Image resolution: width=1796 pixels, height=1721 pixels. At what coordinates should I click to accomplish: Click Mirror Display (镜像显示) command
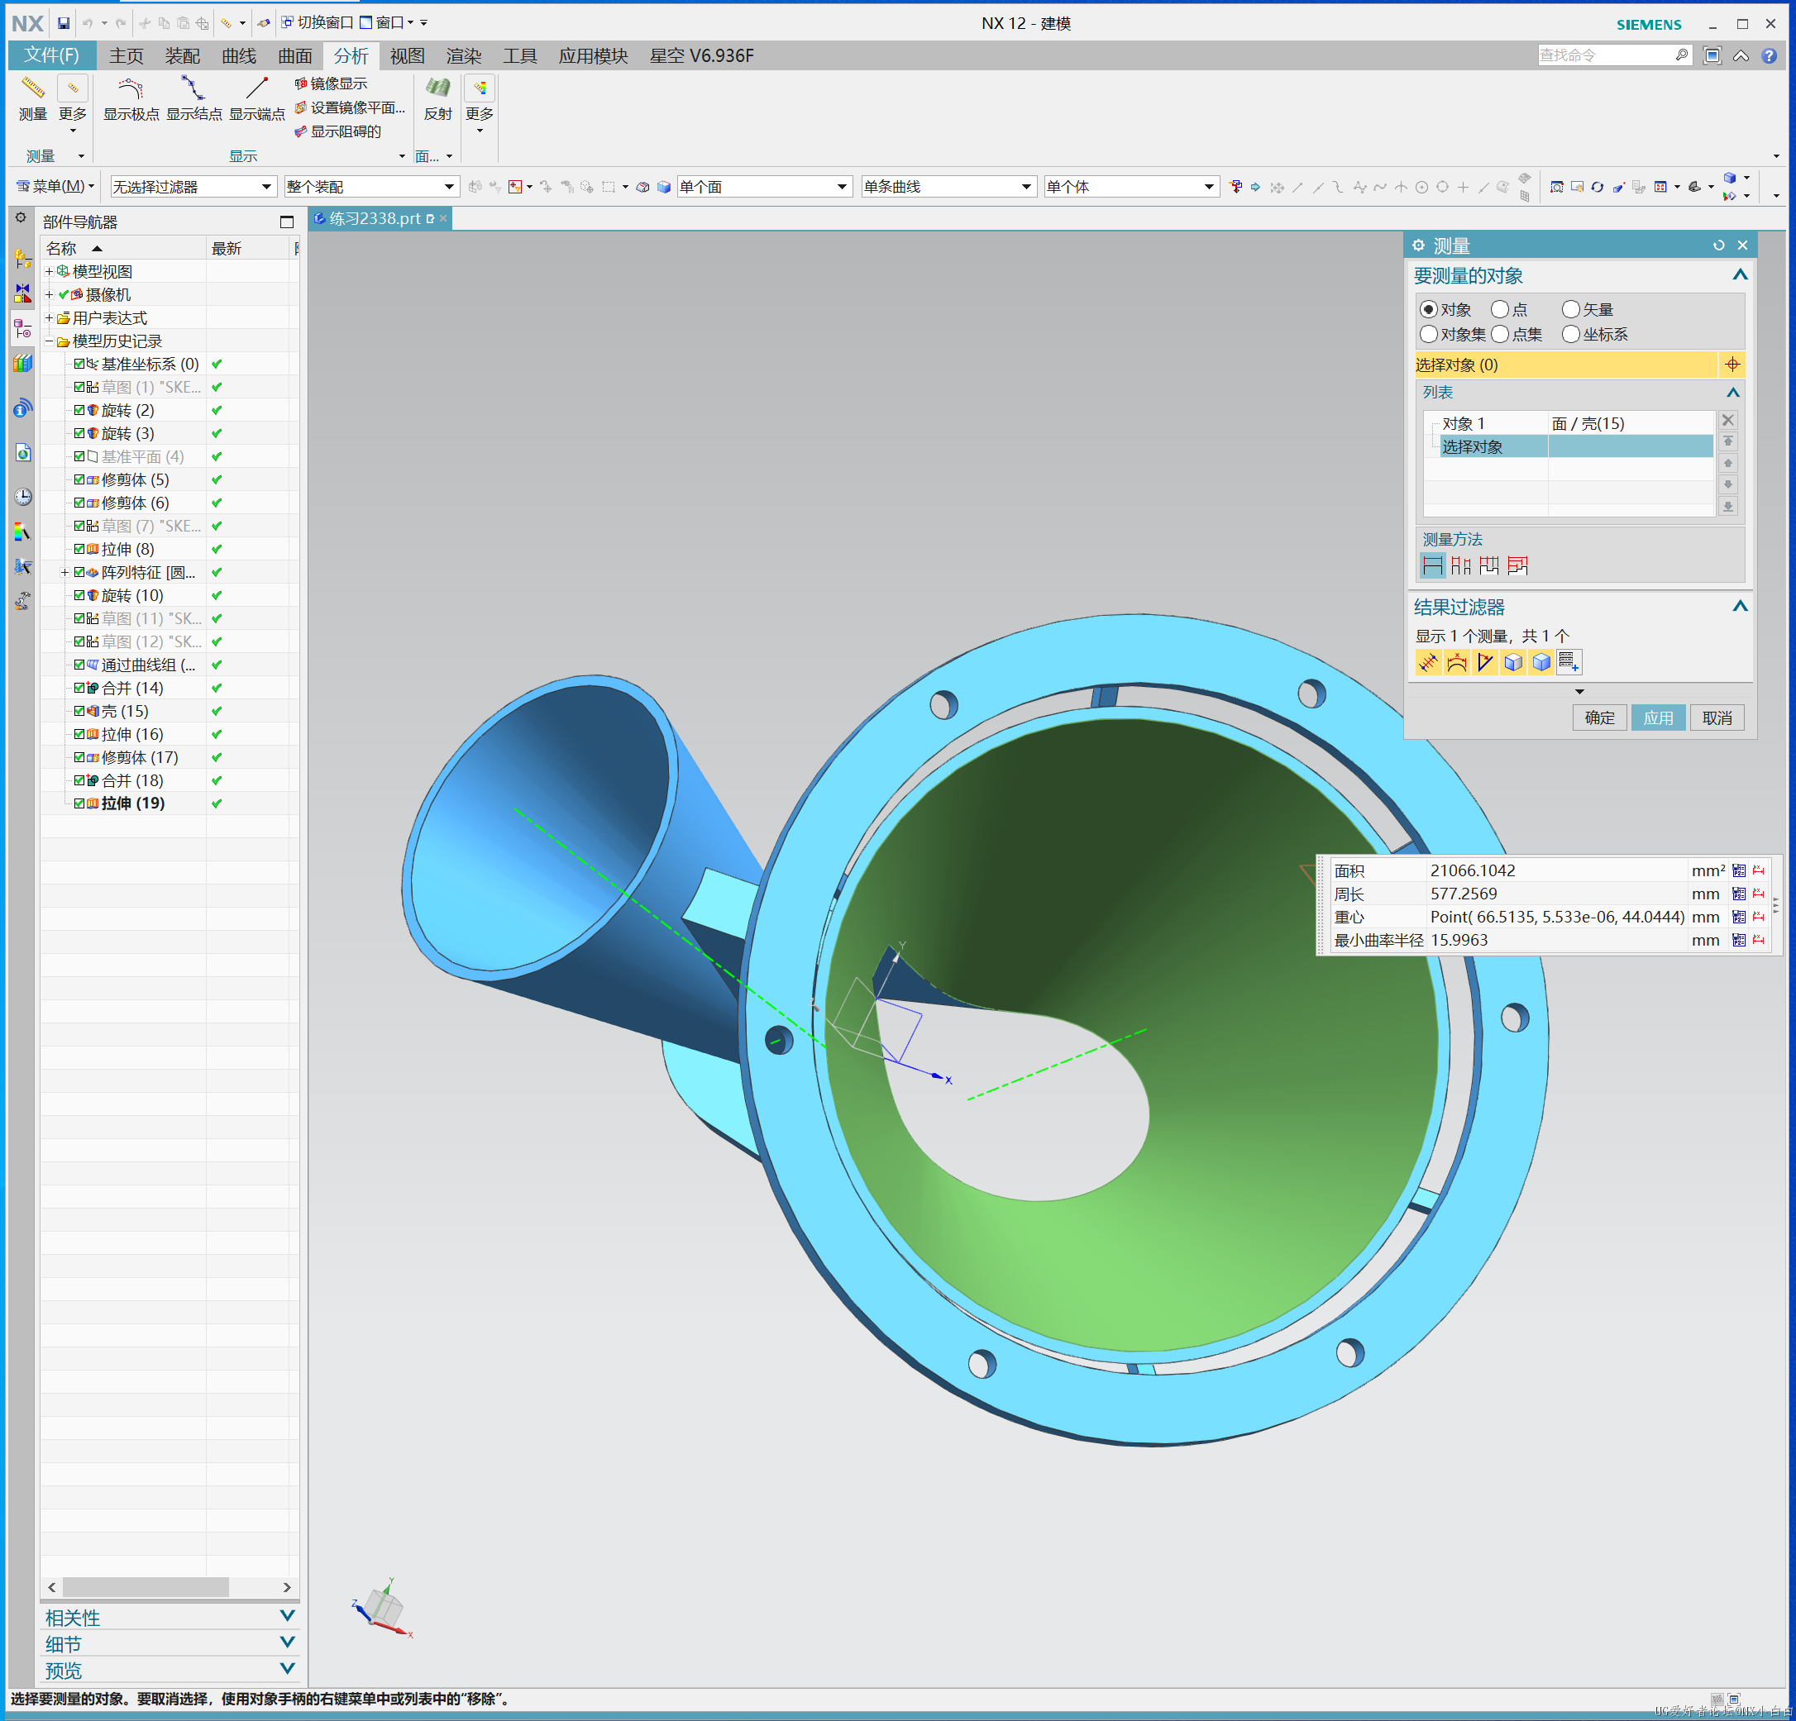[331, 83]
